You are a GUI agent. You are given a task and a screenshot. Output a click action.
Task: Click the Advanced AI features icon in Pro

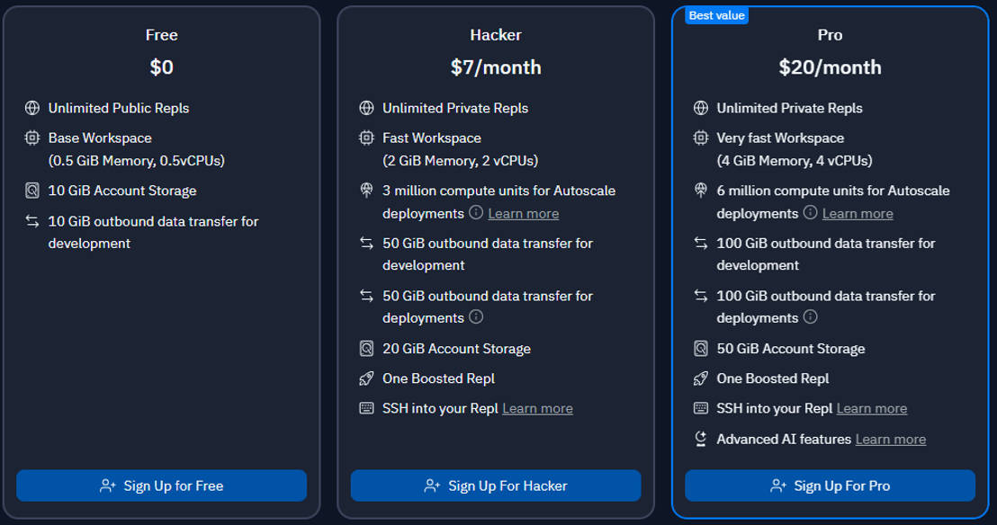701,440
